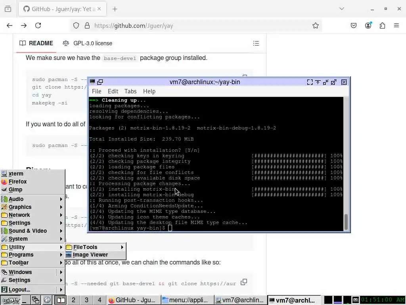
Task: Select the makepkg -si code line
Action: coord(50,103)
